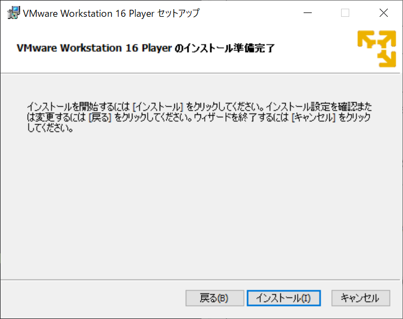
Task: Click the disabled maximize button
Action: tap(345, 13)
